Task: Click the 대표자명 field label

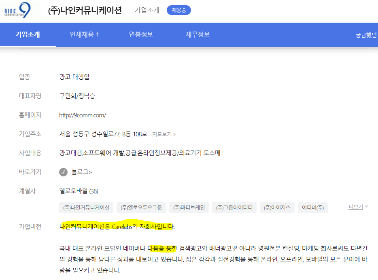Action: tap(30, 96)
